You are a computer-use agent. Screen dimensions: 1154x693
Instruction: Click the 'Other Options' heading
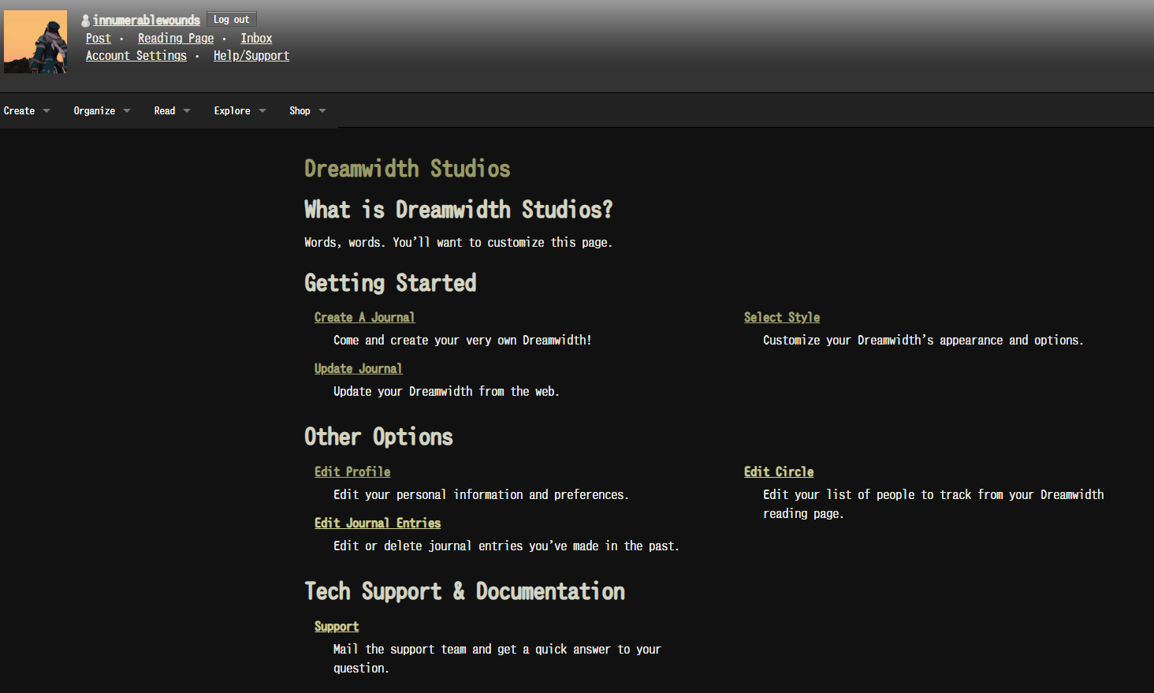point(379,437)
